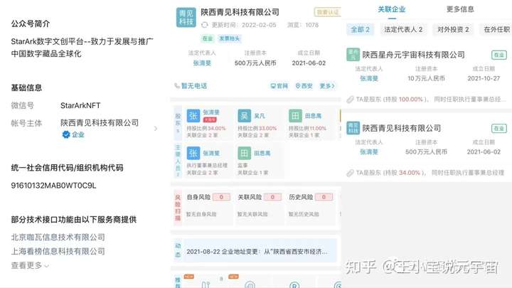Tap the 执行董事兼总经理 role text
Screen dimensions: 512x288
coord(207,166)
